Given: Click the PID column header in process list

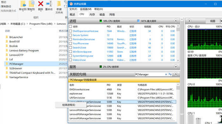Looking at the screenshot, I should (108, 27).
